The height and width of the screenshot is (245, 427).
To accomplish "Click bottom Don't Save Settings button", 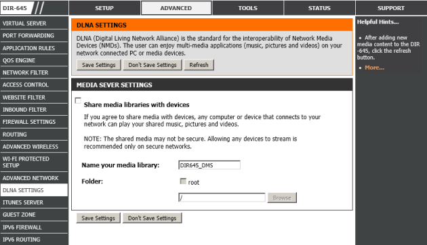I will (152, 218).
